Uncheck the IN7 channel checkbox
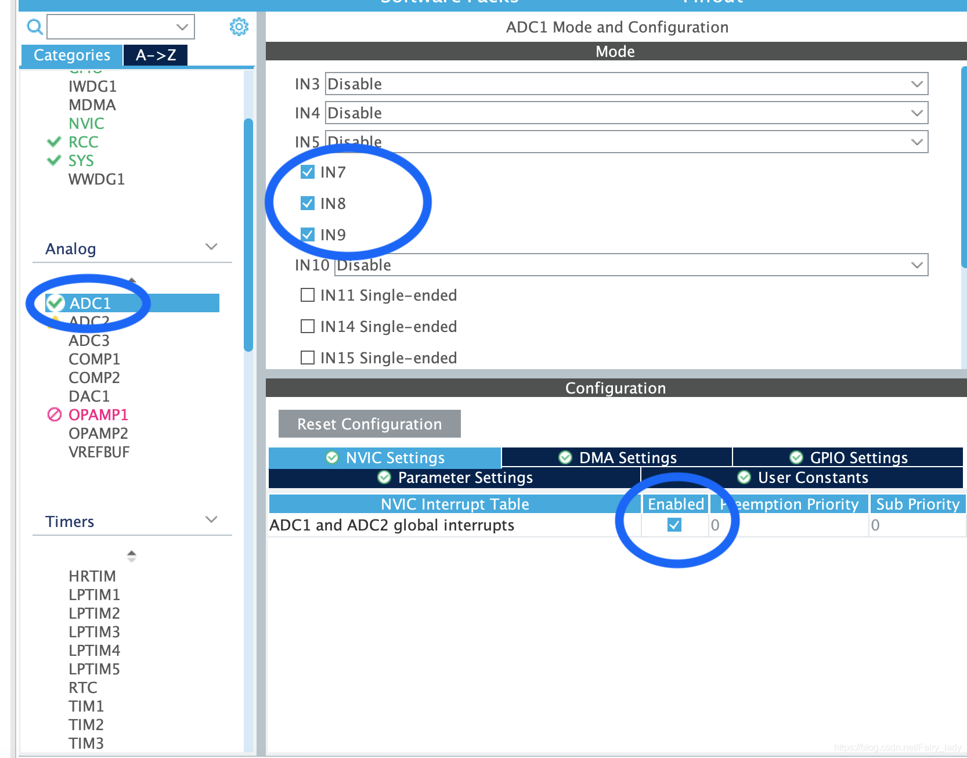Screen dimensions: 967x758 [x=308, y=172]
